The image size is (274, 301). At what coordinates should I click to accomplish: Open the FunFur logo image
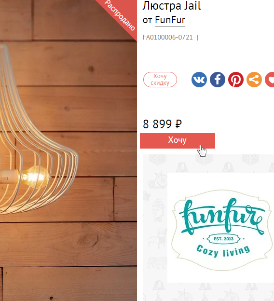pyautogui.click(x=220, y=228)
